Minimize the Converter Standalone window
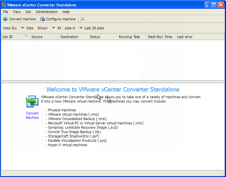Viewport: 226px width, 177px height. pos(208,5)
